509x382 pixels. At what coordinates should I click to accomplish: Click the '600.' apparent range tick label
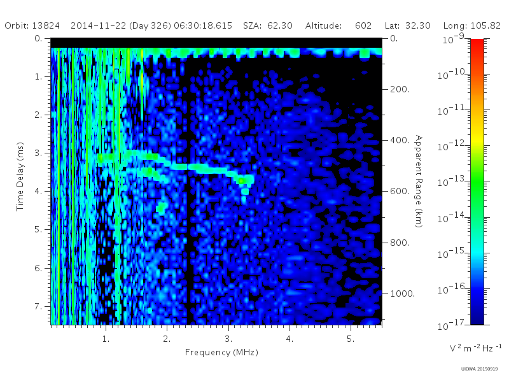[400, 192]
